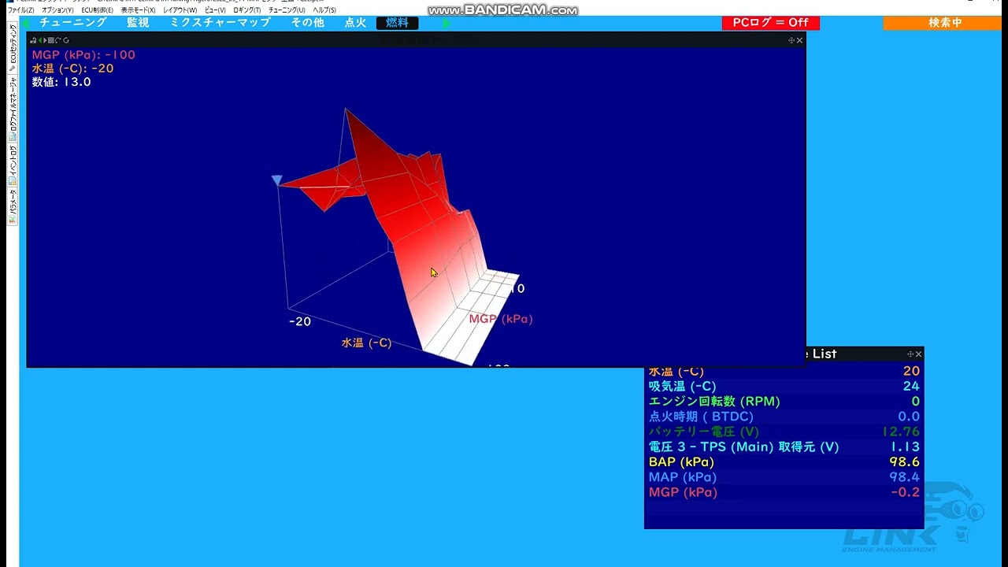Open the ECU制御(E) menu
The image size is (1008, 567).
pyautogui.click(x=98, y=10)
